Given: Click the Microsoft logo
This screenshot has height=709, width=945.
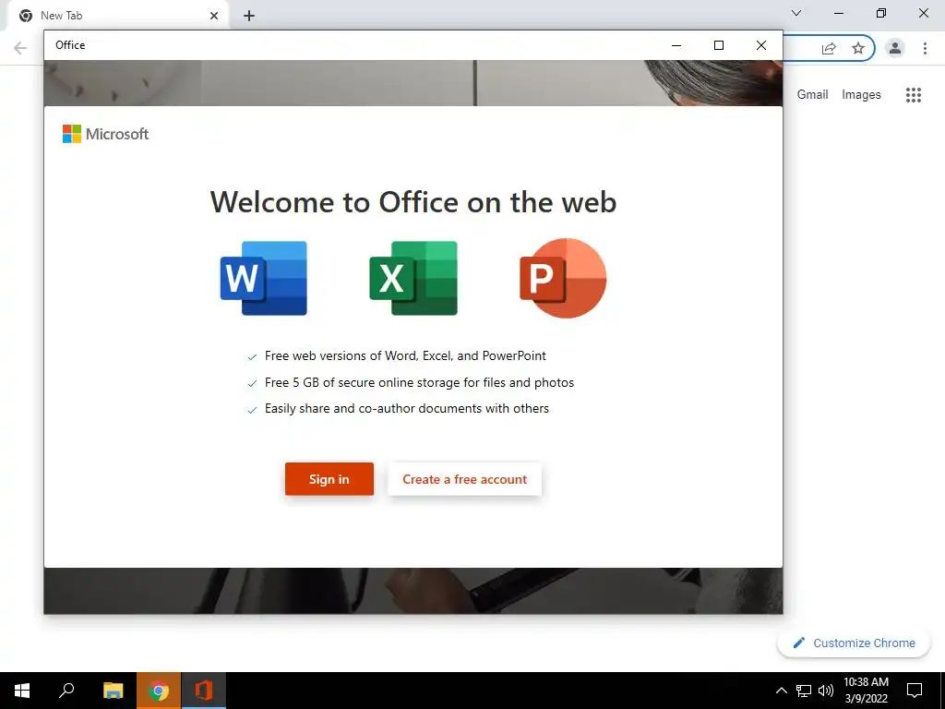Looking at the screenshot, I should [x=105, y=134].
